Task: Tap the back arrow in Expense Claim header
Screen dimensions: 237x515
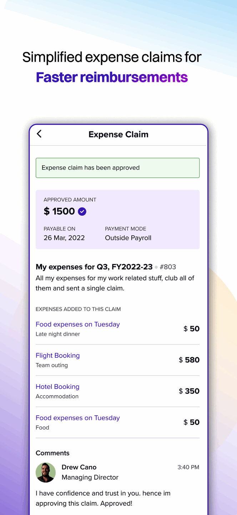Action: (x=39, y=134)
